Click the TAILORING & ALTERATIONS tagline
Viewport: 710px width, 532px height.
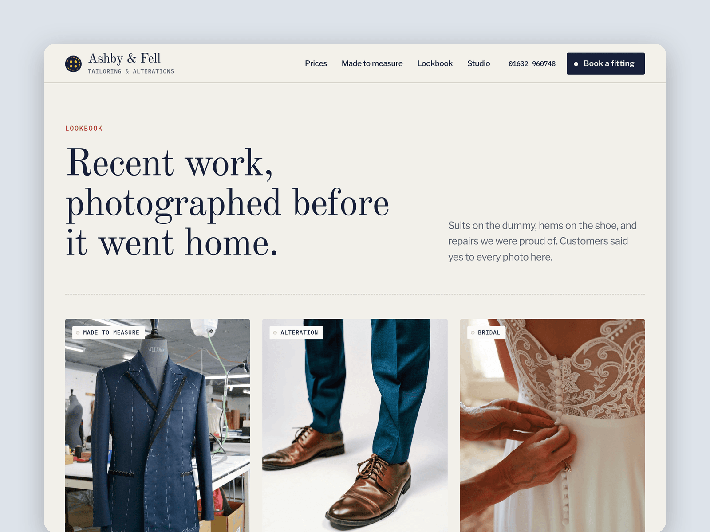[x=131, y=71]
